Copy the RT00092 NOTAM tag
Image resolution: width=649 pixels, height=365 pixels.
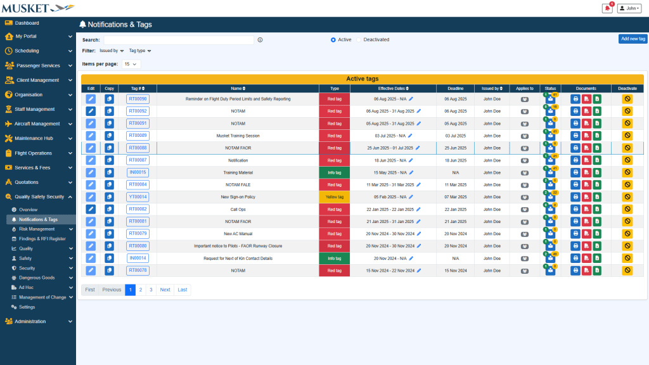pyautogui.click(x=109, y=111)
